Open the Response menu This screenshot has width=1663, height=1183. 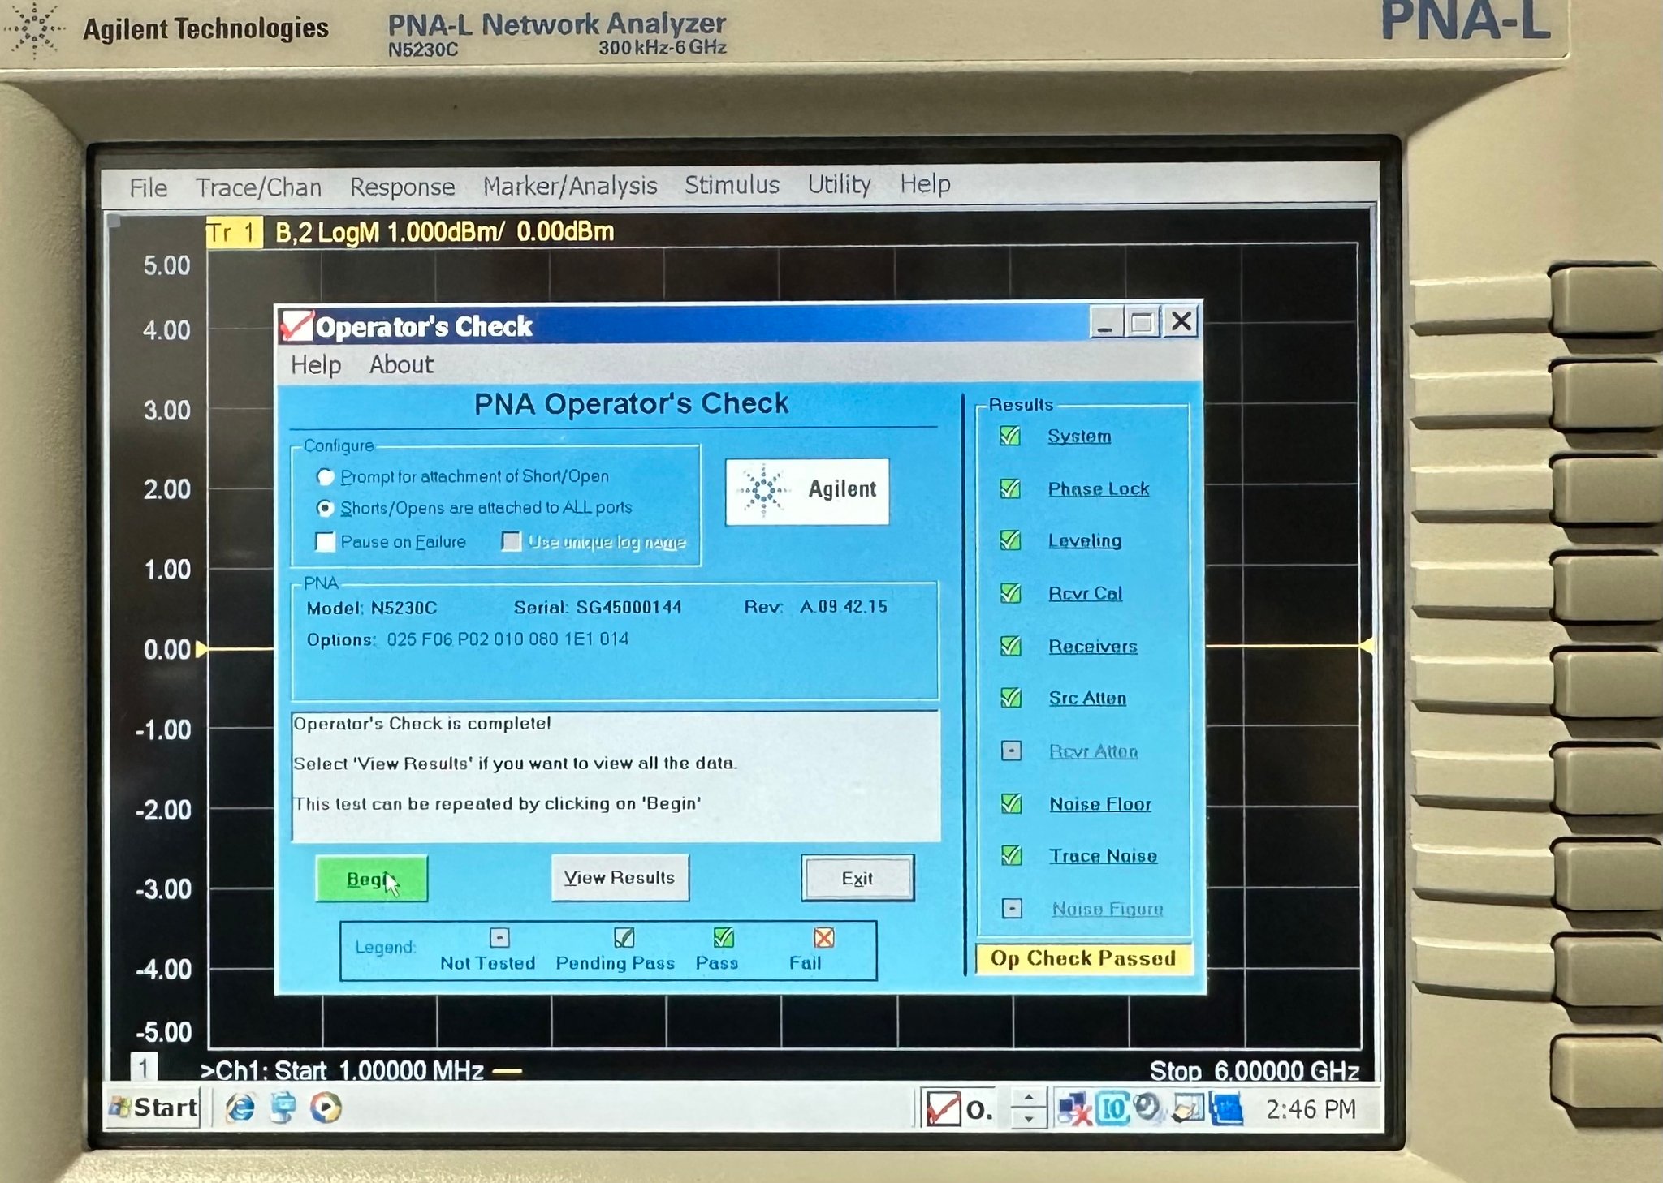click(x=402, y=187)
